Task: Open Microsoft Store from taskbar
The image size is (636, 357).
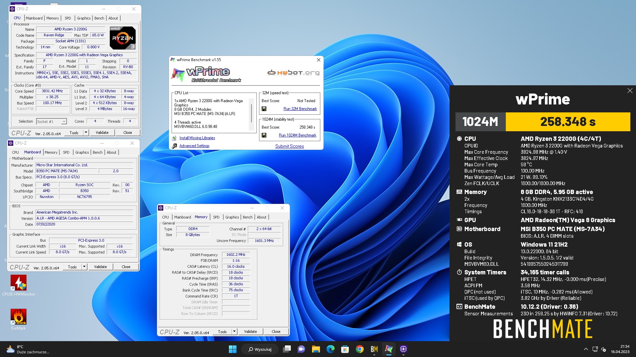Action: [345, 349]
